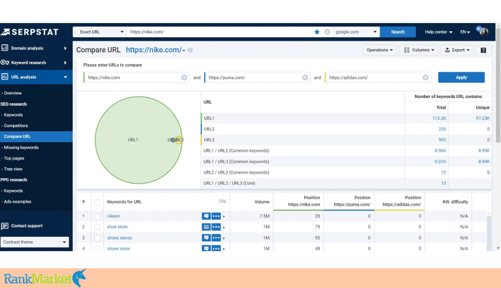Open the Operations dropdown
The height and width of the screenshot is (288, 501).
click(379, 50)
